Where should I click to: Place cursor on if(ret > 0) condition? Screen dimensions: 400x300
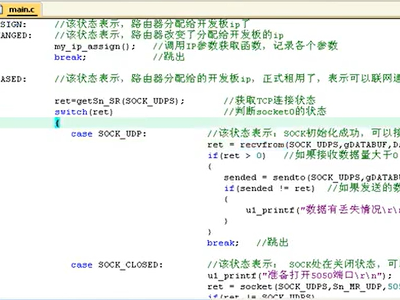[x=237, y=156]
